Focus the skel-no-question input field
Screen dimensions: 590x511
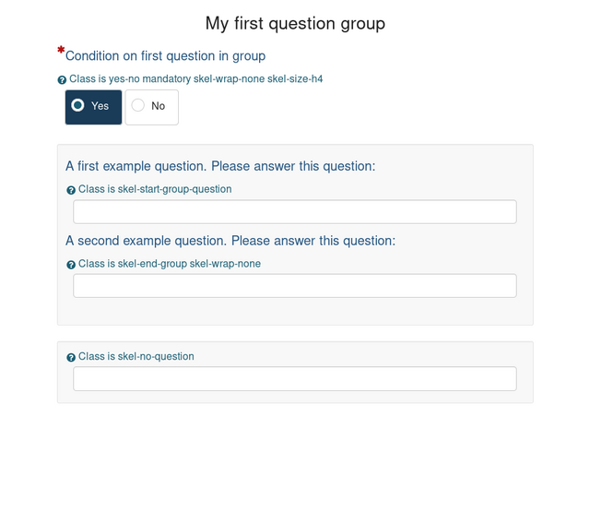[x=295, y=378]
